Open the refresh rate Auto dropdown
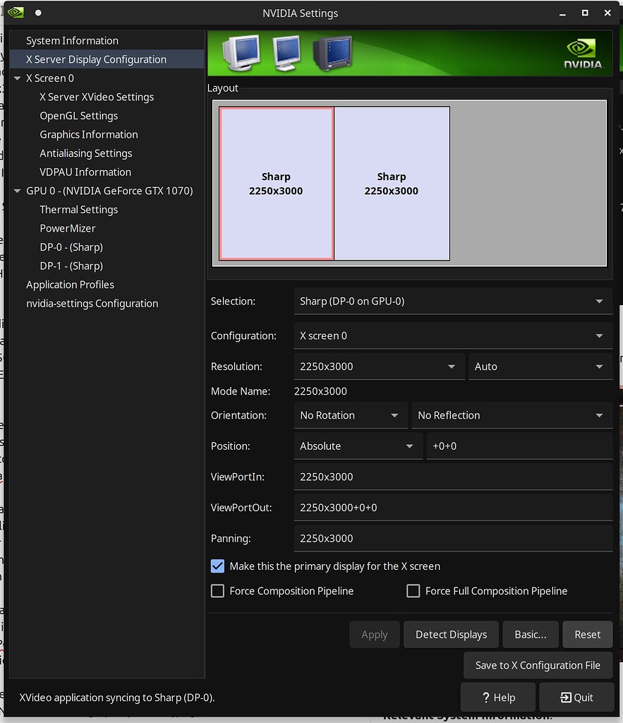The width and height of the screenshot is (623, 723). click(x=599, y=366)
